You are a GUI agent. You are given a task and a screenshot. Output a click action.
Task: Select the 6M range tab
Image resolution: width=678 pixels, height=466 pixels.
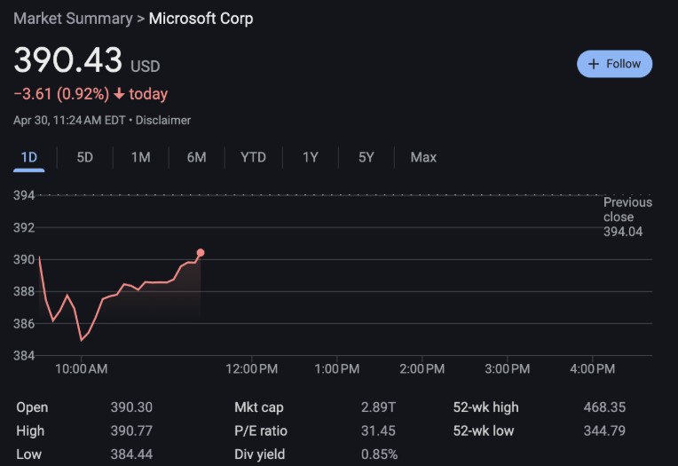(x=196, y=157)
